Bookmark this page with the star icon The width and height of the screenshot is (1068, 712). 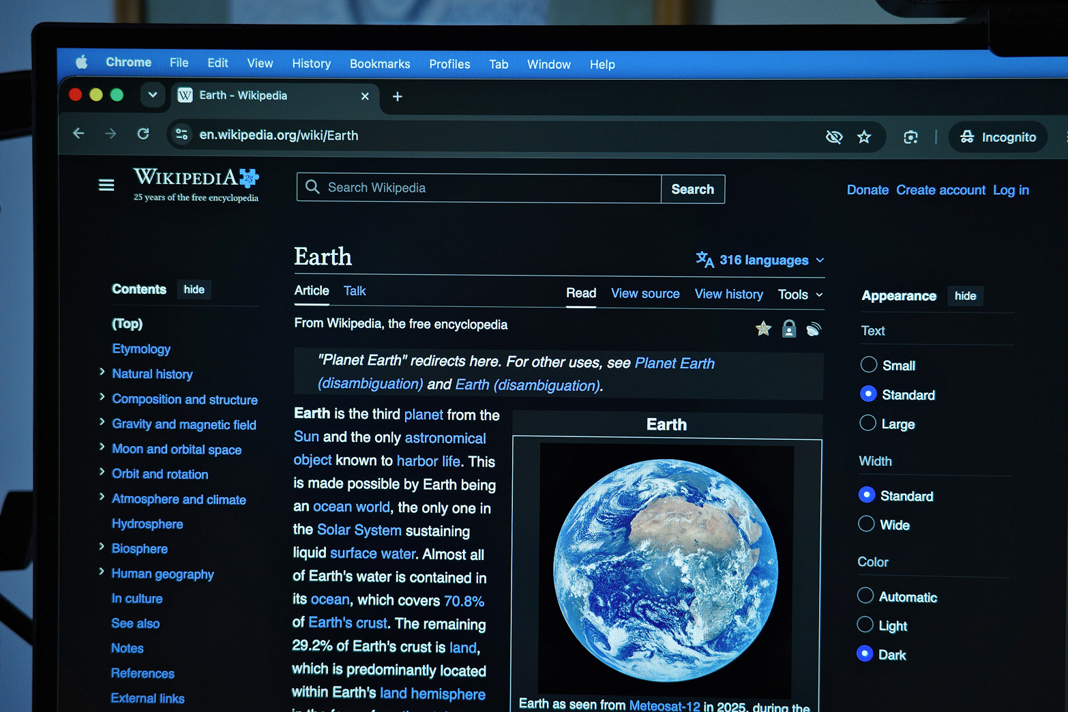click(x=864, y=137)
